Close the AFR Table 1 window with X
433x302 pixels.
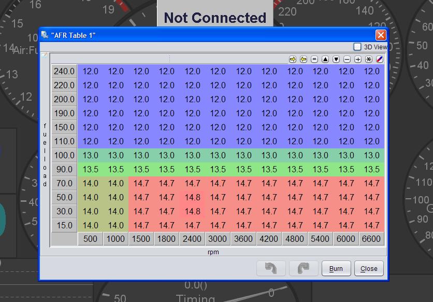pyautogui.click(x=381, y=35)
